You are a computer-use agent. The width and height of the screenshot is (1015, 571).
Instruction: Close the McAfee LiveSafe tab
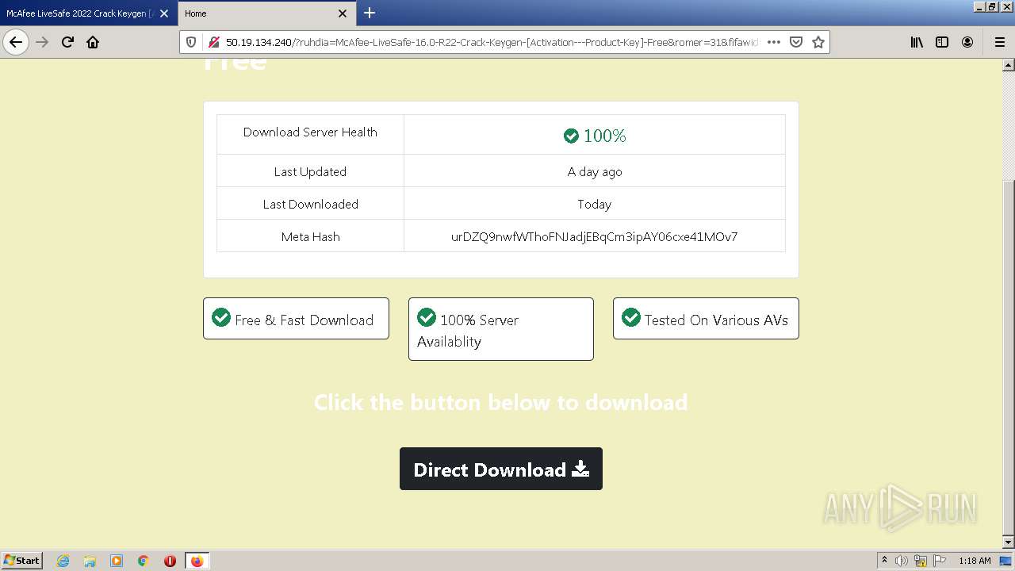(x=164, y=13)
